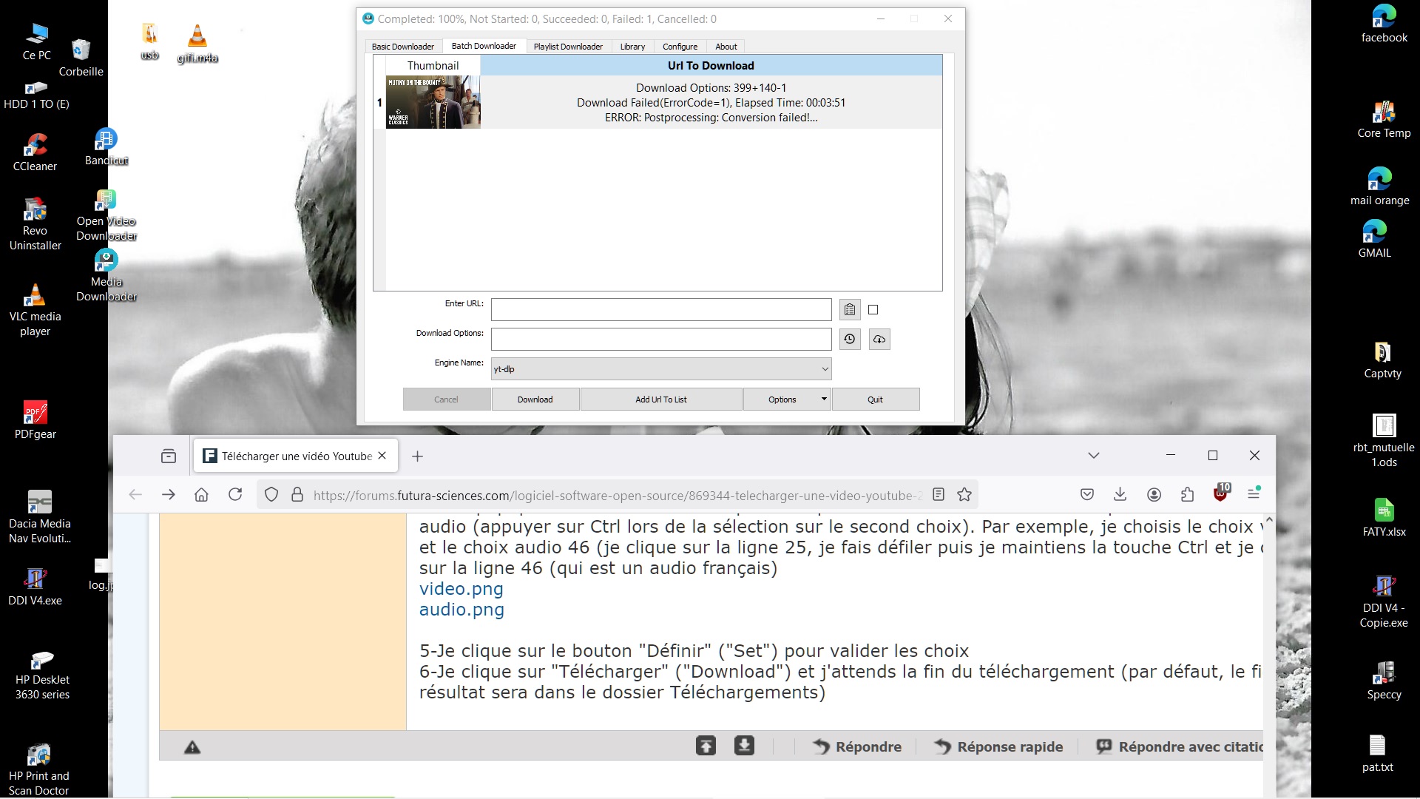Tick the checkbox next to the URL field
1420x799 pixels.
click(873, 310)
